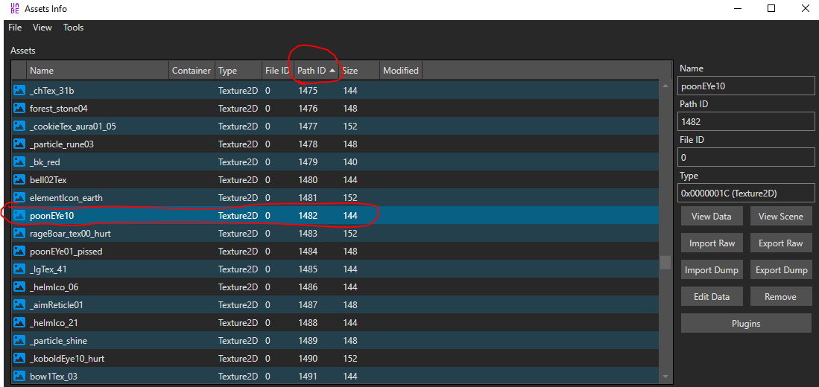The height and width of the screenshot is (387, 819).
Task: Click the Remove button
Action: pos(780,297)
